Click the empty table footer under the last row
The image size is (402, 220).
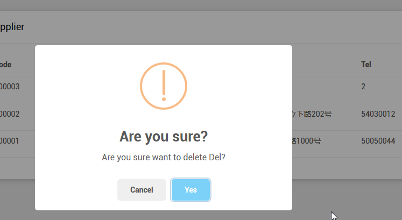tap(344, 168)
